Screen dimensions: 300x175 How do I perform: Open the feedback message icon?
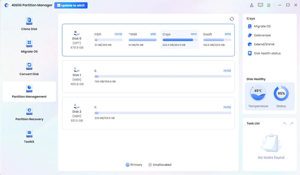point(260,5)
